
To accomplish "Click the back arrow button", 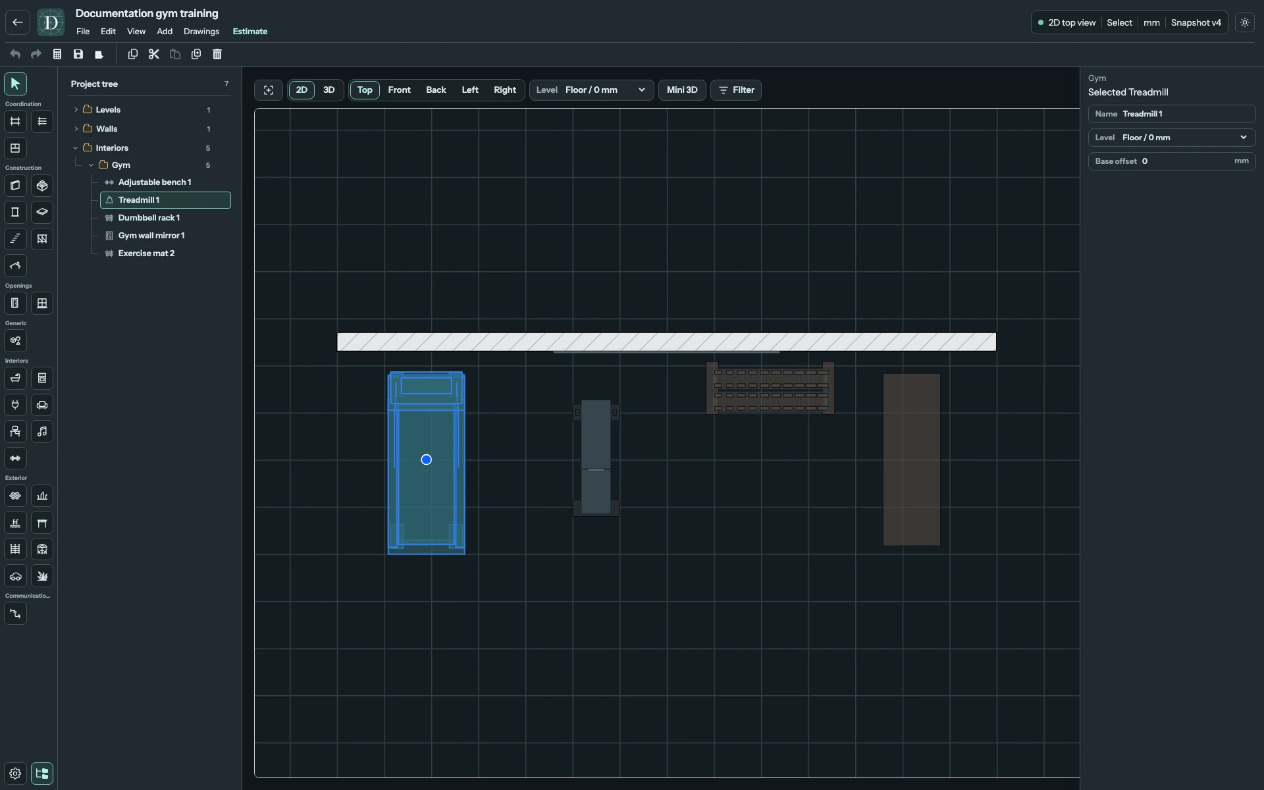I will pyautogui.click(x=18, y=22).
